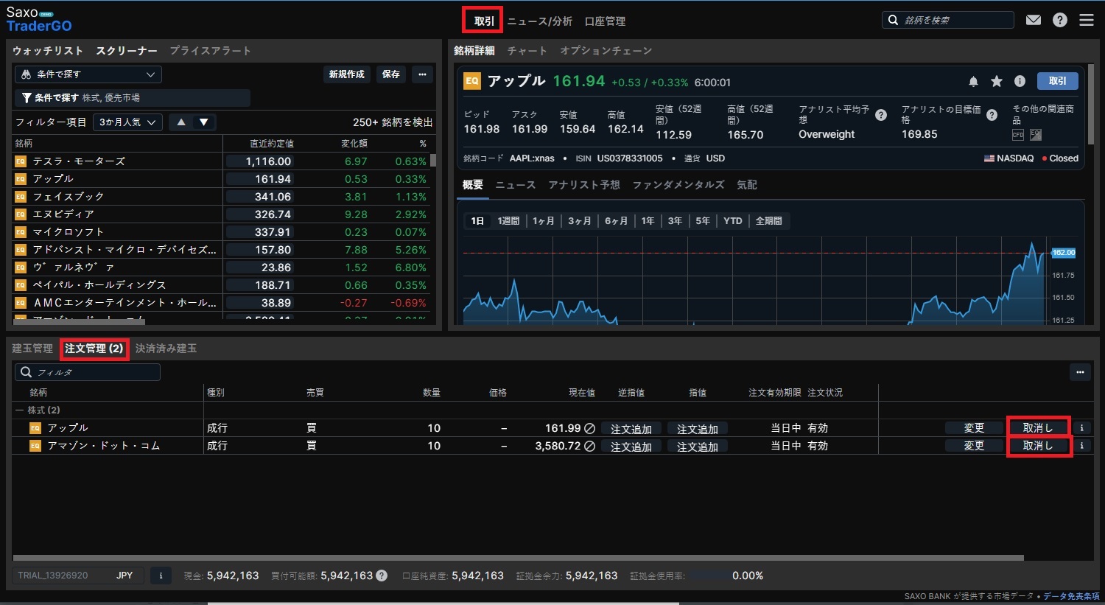1105x605 pixels.
Task: Select 1ヶ月 chart period
Action: (544, 221)
